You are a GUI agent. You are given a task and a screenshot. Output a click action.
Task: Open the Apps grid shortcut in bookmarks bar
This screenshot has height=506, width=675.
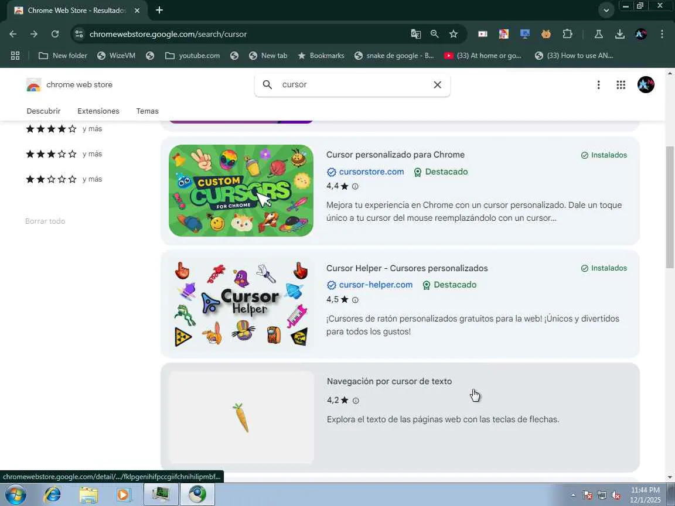[15, 56]
